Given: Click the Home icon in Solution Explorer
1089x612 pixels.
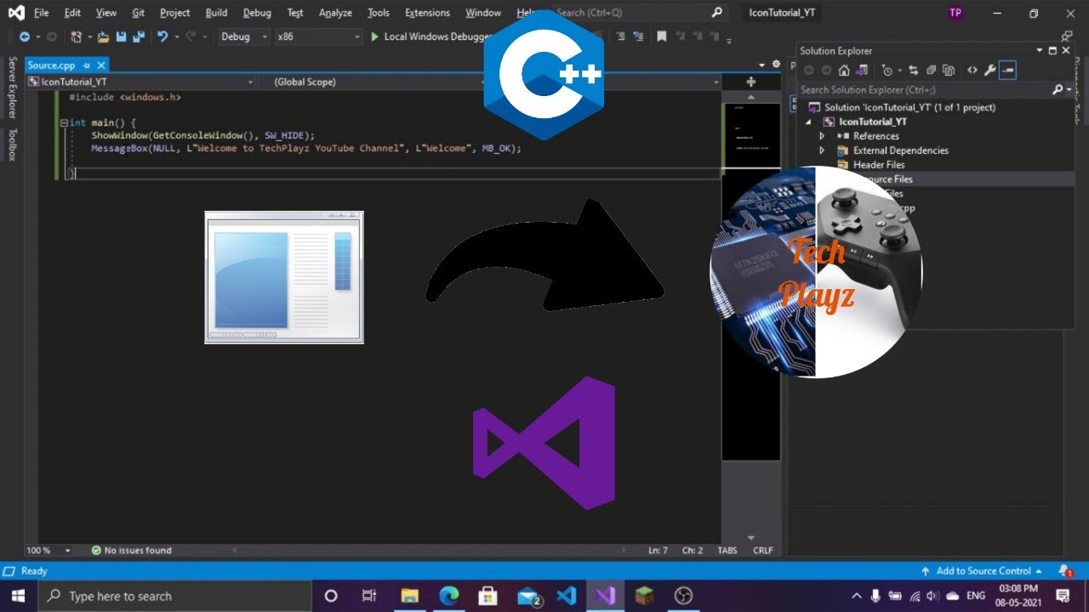Looking at the screenshot, I should point(844,71).
